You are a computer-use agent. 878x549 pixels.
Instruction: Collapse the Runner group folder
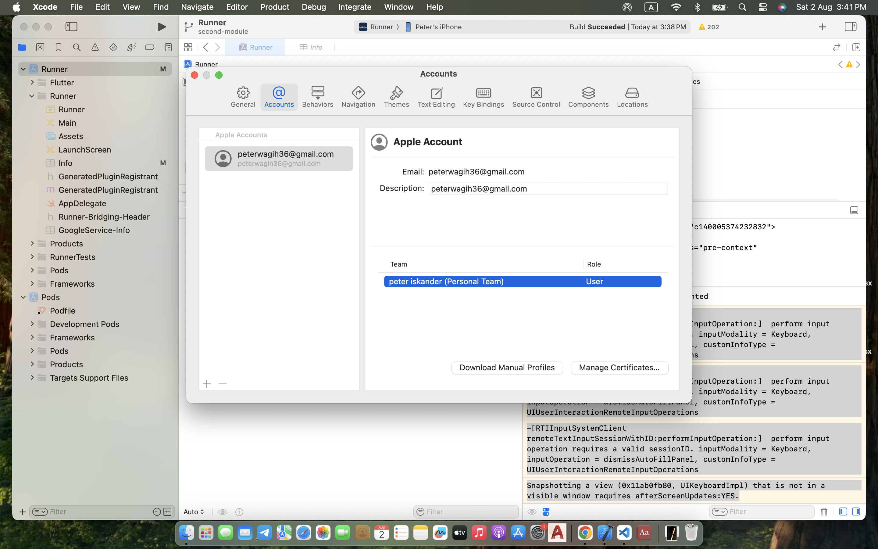pos(32,96)
